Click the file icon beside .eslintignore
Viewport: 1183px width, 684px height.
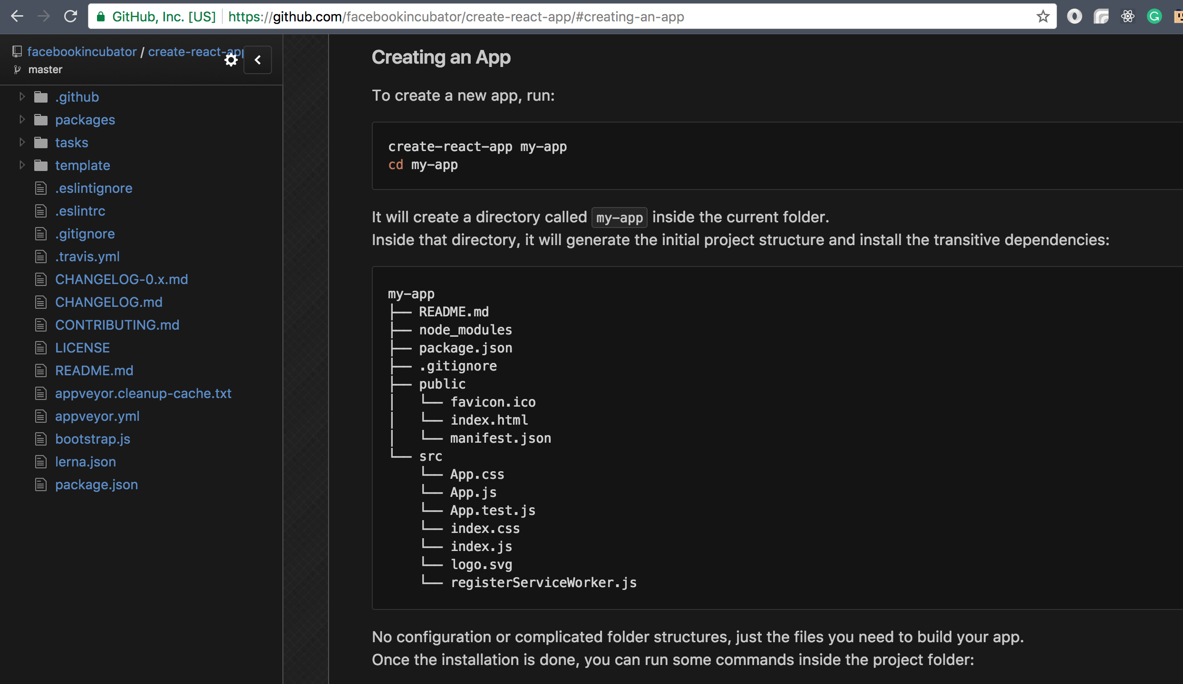click(x=41, y=188)
